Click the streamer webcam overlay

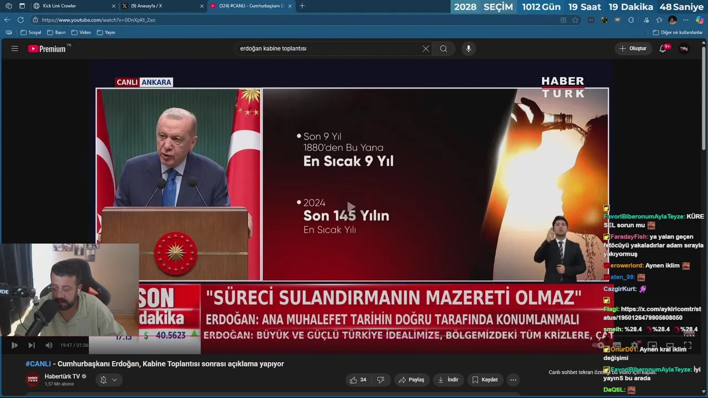pos(70,290)
